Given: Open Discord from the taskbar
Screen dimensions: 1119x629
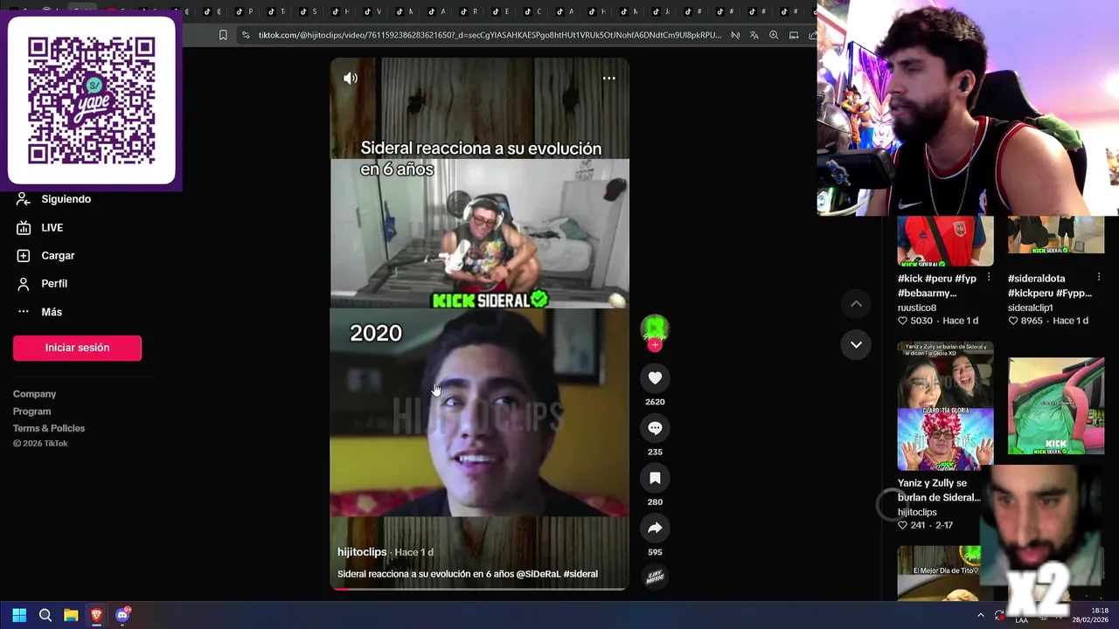Looking at the screenshot, I should pyautogui.click(x=122, y=615).
